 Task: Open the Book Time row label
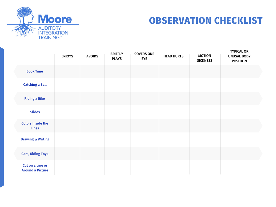pyautogui.click(x=34, y=71)
